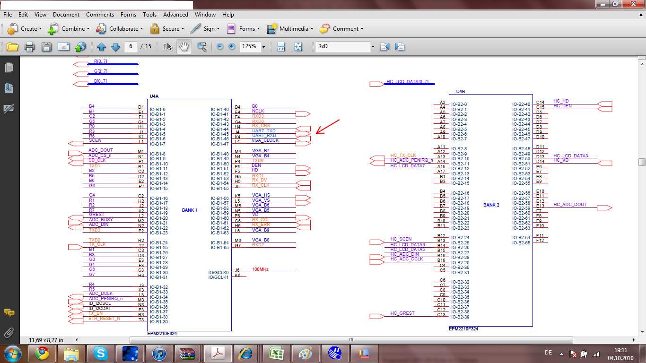Open the Comments menu

tap(100, 15)
